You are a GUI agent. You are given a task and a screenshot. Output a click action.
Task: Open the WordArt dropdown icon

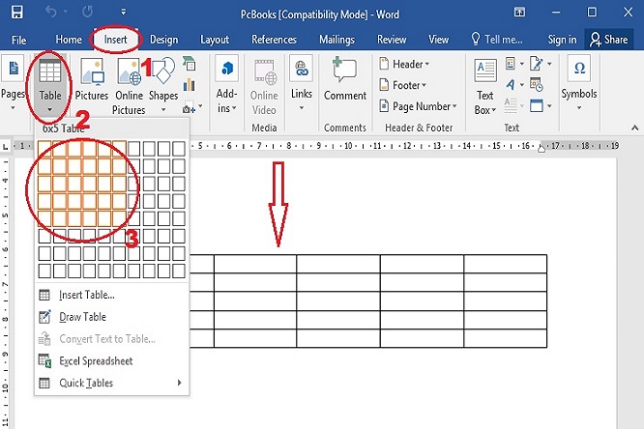click(x=514, y=85)
